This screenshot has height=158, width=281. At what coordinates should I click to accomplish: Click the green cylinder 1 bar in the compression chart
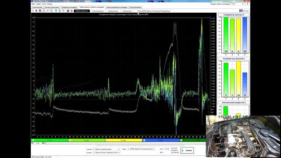pos(226,111)
